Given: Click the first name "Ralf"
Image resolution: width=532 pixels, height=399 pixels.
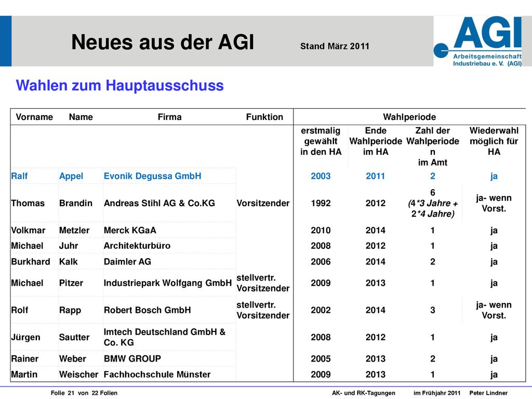Looking at the screenshot, I should [x=19, y=176].
